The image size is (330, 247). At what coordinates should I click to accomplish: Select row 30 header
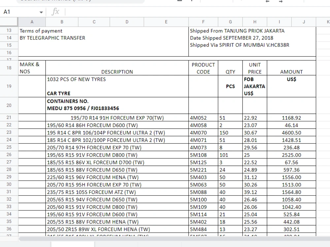[x=9, y=184]
